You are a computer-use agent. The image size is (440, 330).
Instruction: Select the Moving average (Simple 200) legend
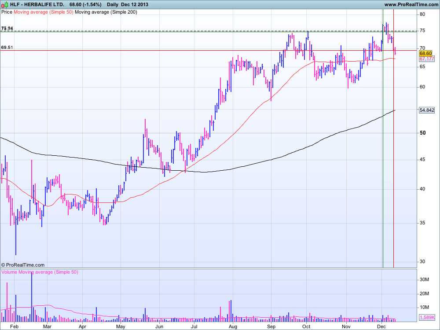(x=106, y=12)
